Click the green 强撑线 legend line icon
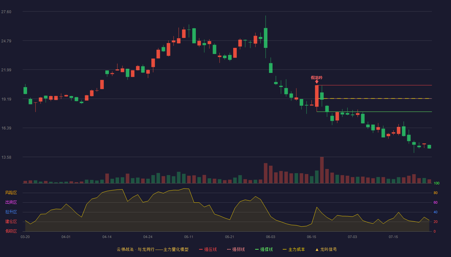 (x=257, y=249)
